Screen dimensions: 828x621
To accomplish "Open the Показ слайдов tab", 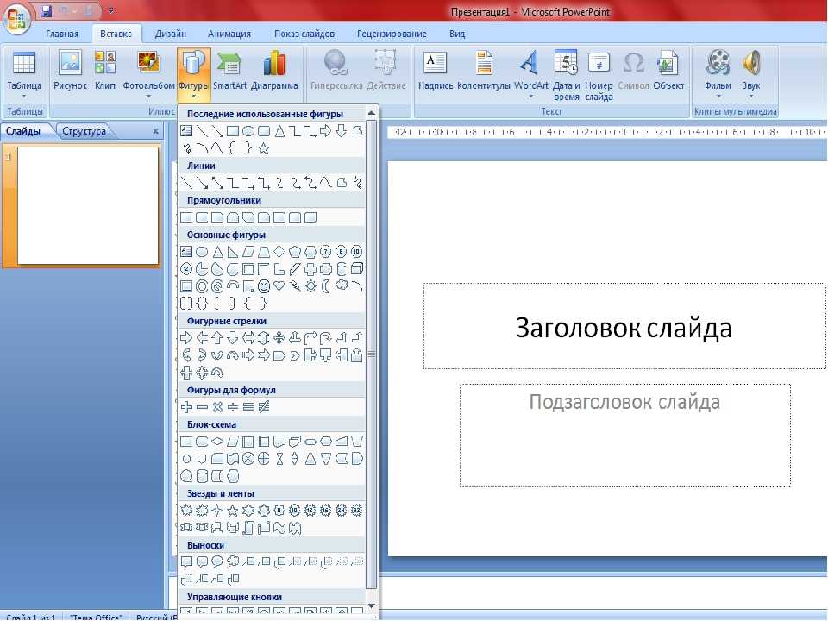I will pyautogui.click(x=304, y=34).
